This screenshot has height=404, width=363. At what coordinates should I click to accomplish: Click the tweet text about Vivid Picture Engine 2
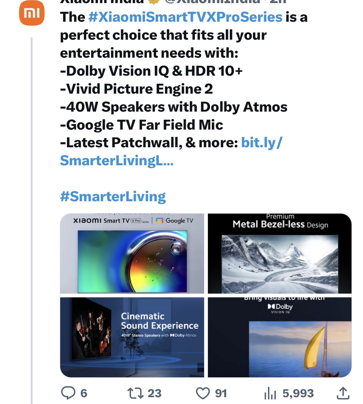click(x=137, y=89)
